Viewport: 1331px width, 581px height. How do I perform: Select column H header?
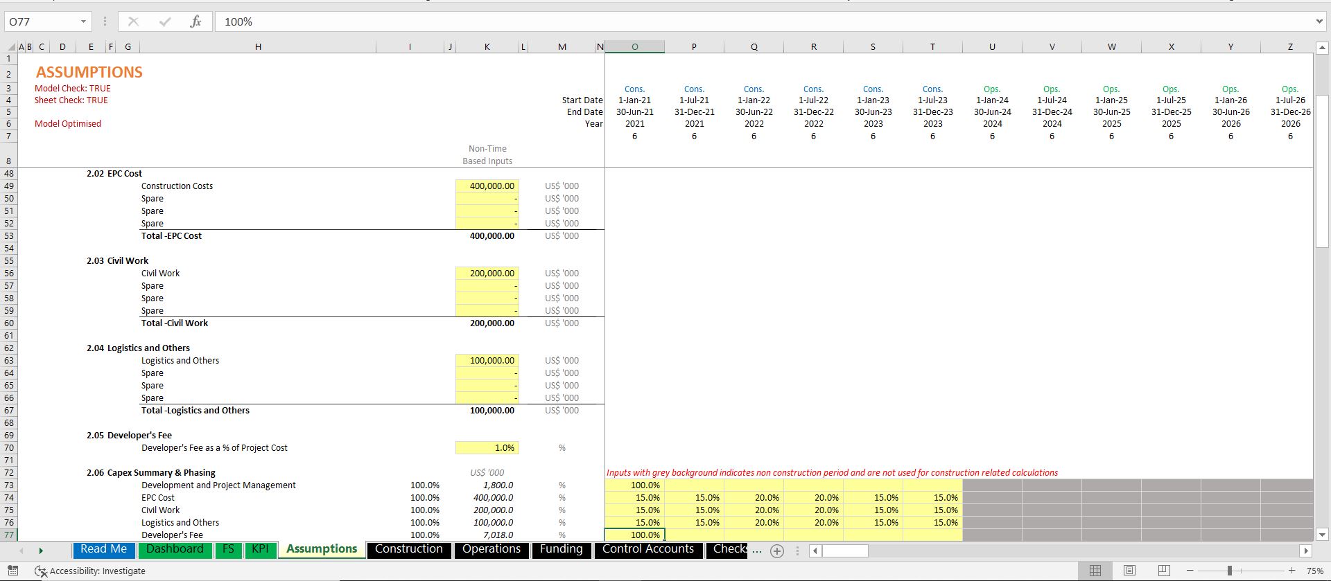(x=258, y=47)
